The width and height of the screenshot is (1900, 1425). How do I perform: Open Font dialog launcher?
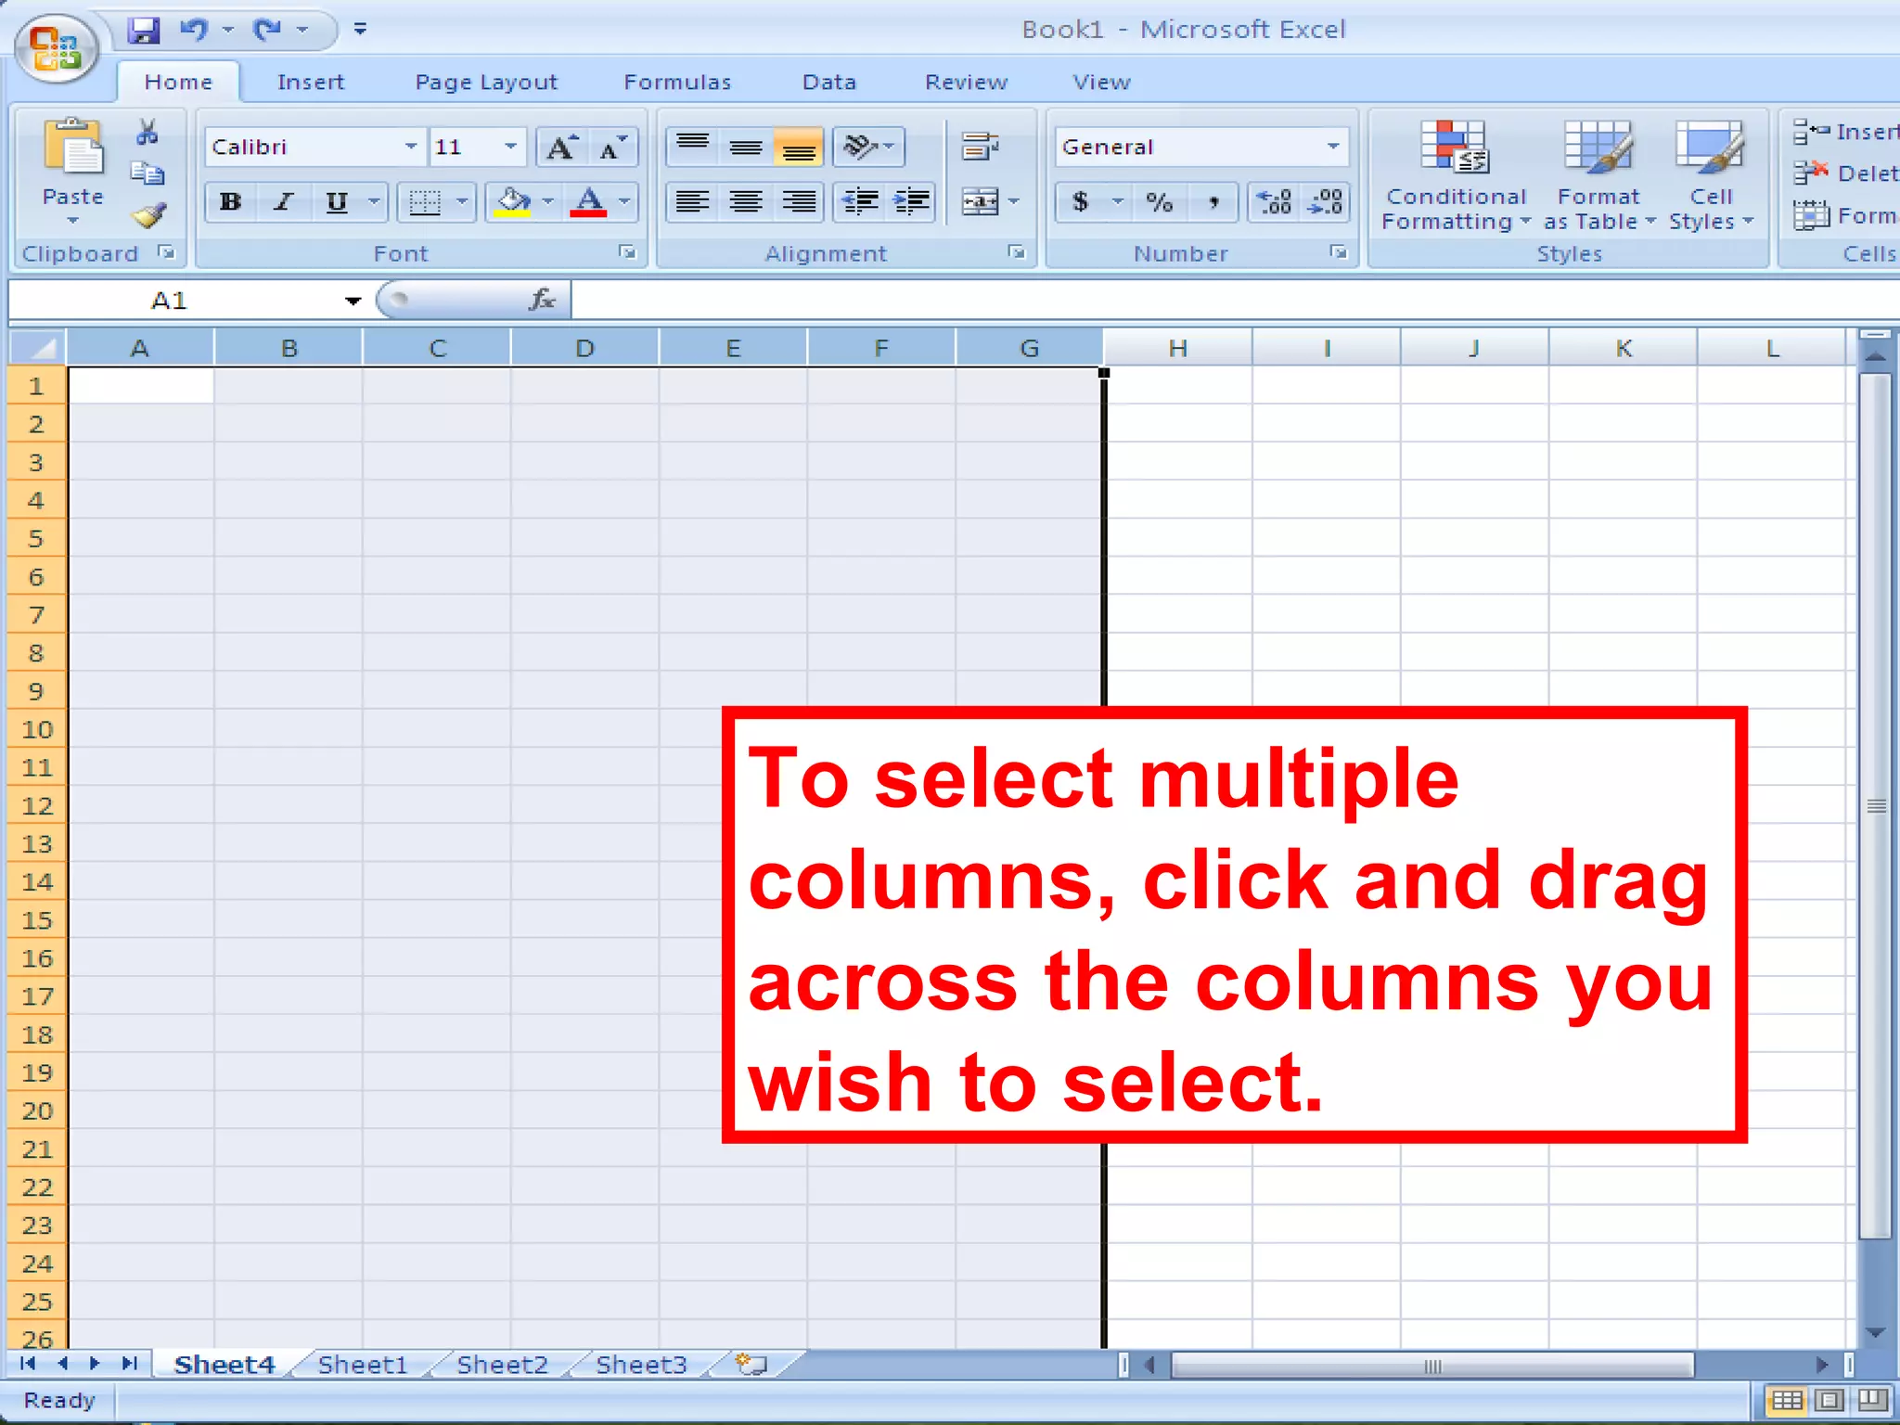[628, 252]
